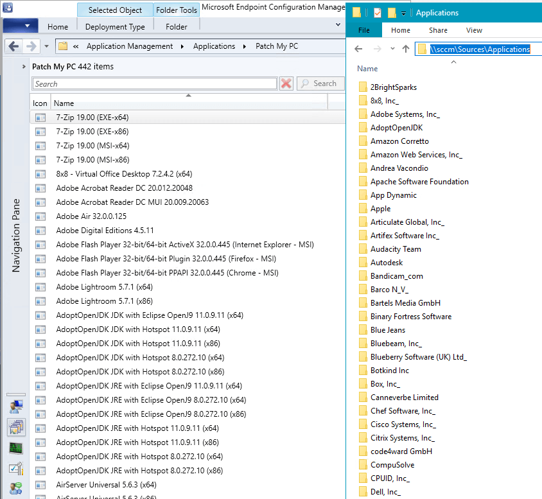542x499 pixels.
Task: Select the Folder Tools contextual tab
Action: tap(177, 10)
